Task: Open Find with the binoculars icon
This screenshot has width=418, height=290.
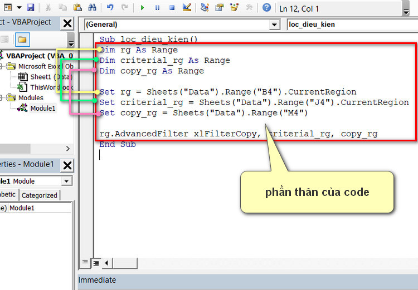Action: (x=92, y=7)
